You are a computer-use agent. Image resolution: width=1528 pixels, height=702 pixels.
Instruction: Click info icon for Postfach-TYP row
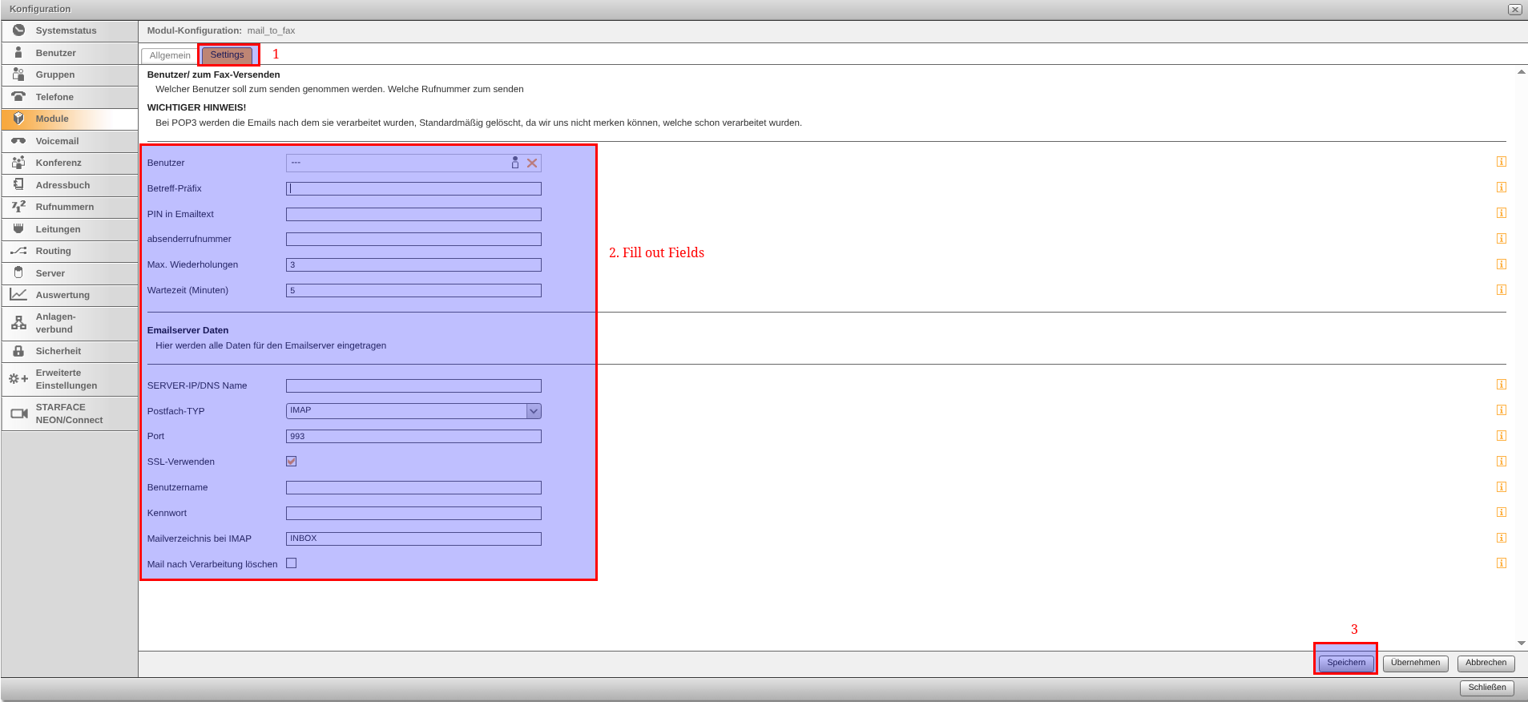(x=1501, y=410)
